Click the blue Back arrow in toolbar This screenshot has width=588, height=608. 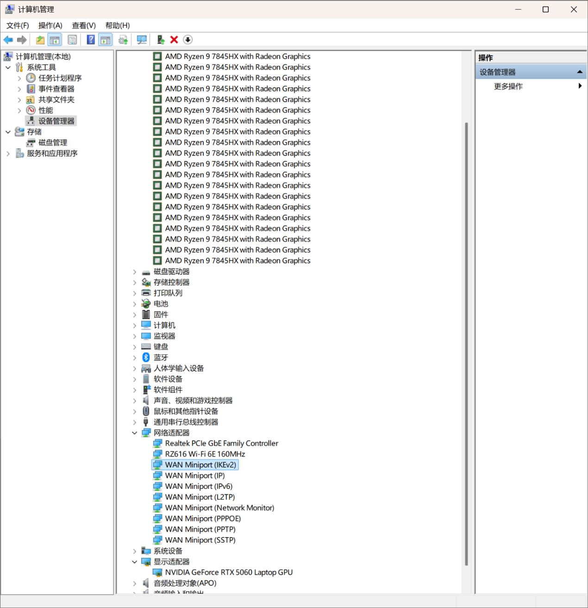8,40
